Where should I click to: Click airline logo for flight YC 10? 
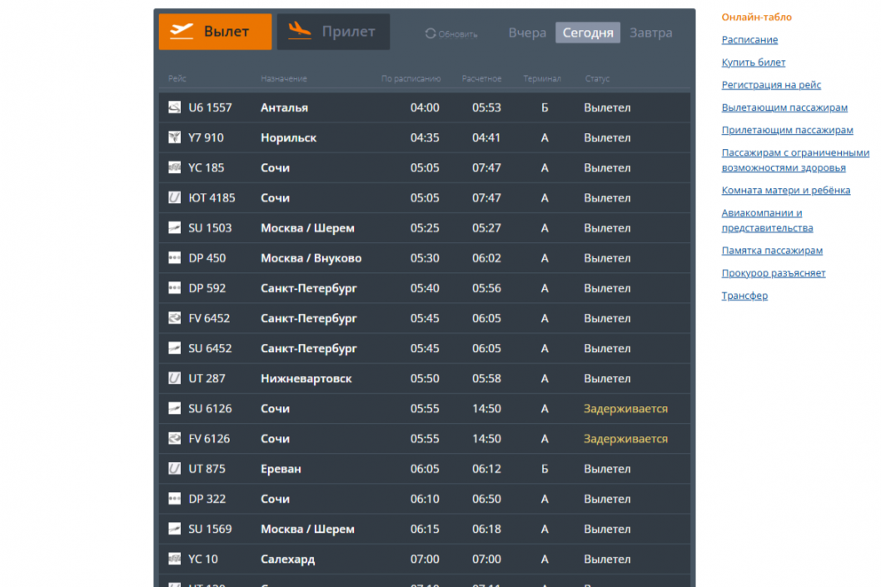point(175,559)
